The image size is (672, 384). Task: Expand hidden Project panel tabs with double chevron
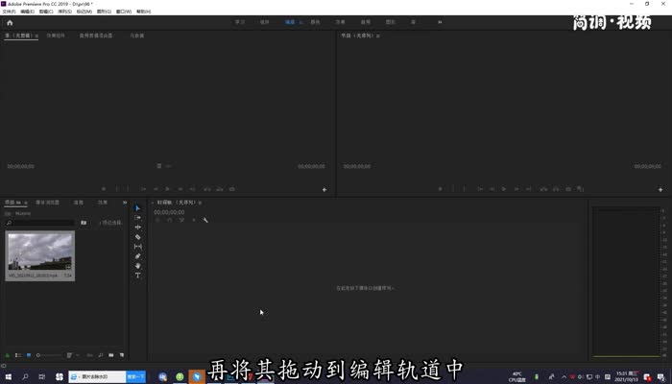point(124,203)
